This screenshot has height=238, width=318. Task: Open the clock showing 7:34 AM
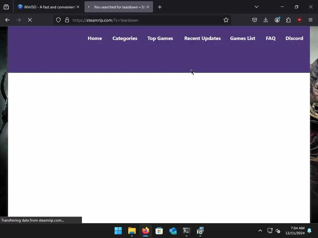coord(295,231)
